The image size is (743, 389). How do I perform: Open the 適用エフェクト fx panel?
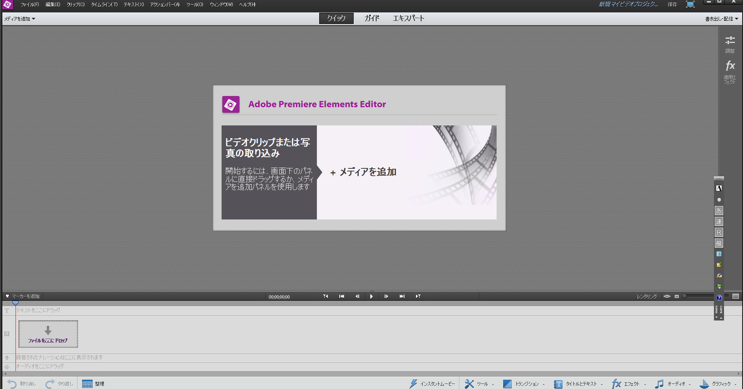[730, 72]
